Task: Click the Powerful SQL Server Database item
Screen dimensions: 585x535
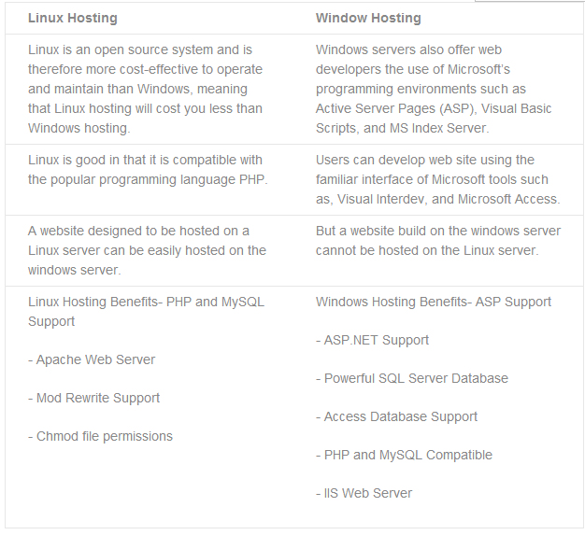Action: point(412,378)
